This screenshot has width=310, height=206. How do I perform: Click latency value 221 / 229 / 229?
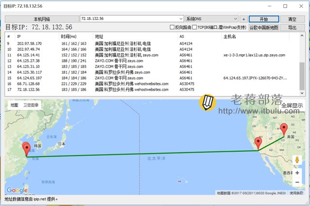coord(74,84)
